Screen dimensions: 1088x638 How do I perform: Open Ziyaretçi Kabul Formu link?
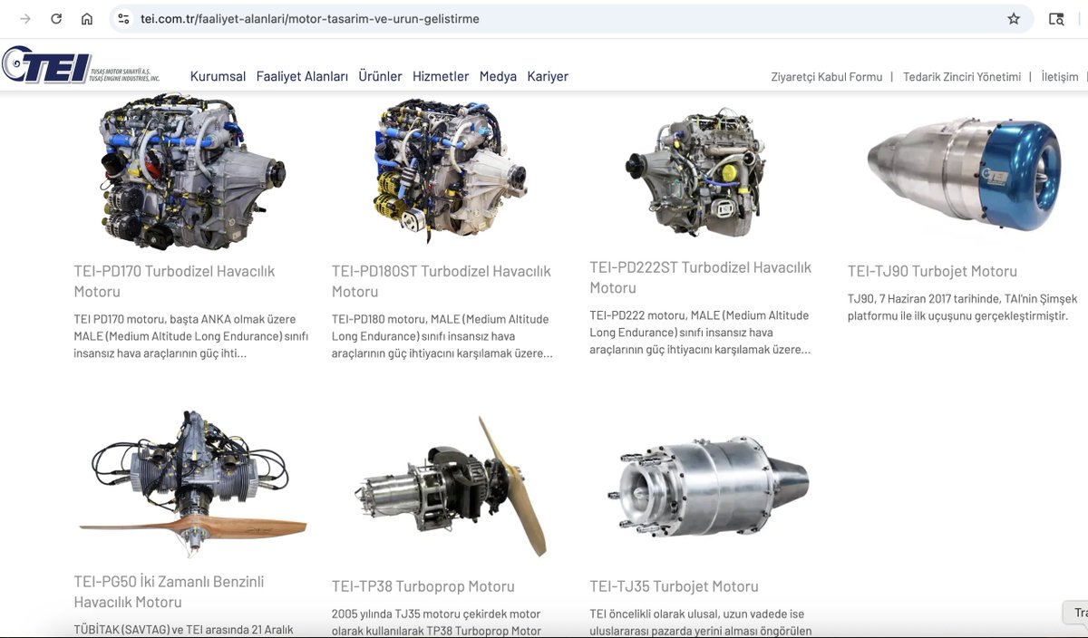coord(826,77)
